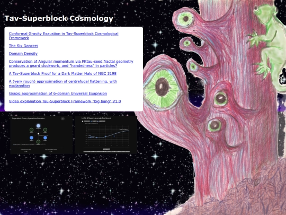Open Grapic approximation of 6-doman Universal Exapnsion

point(58,93)
